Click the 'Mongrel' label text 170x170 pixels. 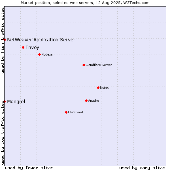coord(16,102)
